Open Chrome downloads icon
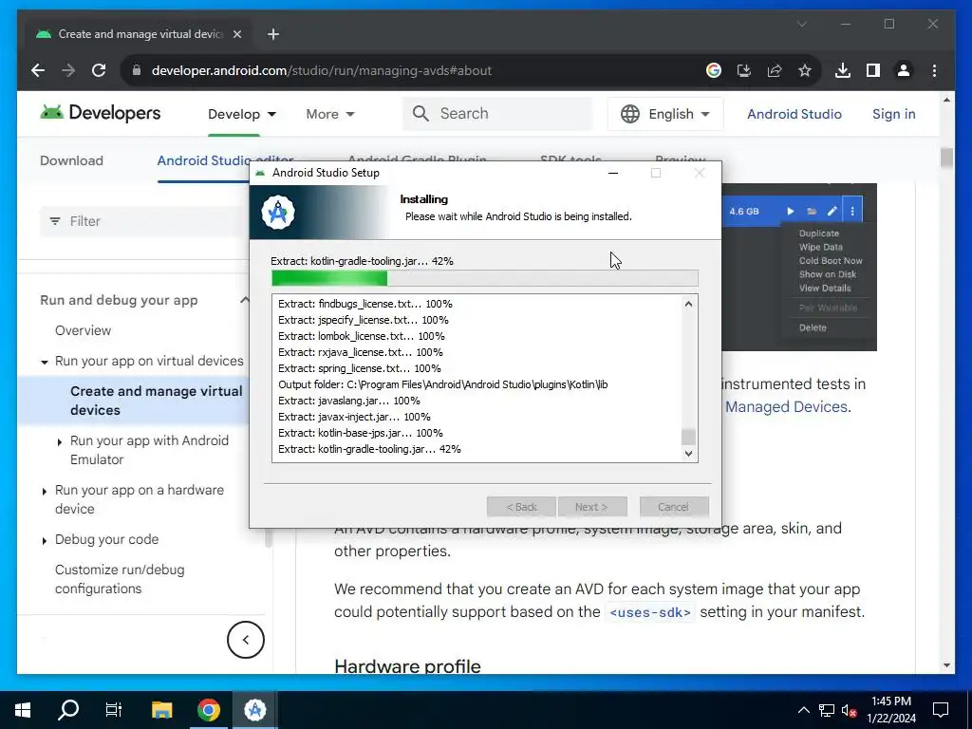972x729 pixels. click(843, 70)
